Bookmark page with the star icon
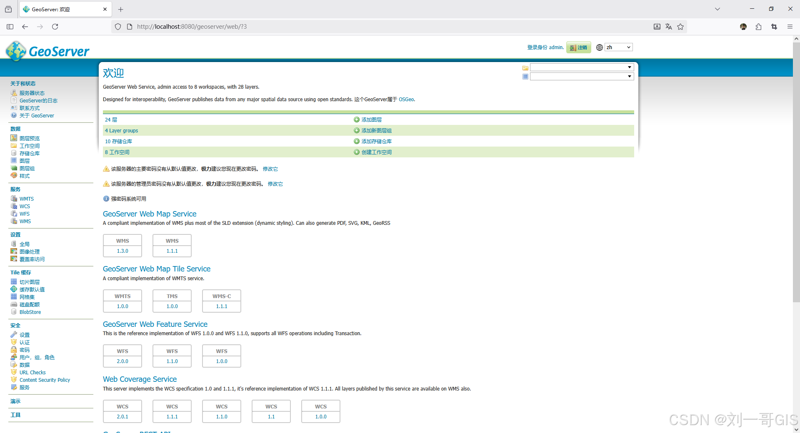Viewport: 800px width, 433px height. coord(680,27)
